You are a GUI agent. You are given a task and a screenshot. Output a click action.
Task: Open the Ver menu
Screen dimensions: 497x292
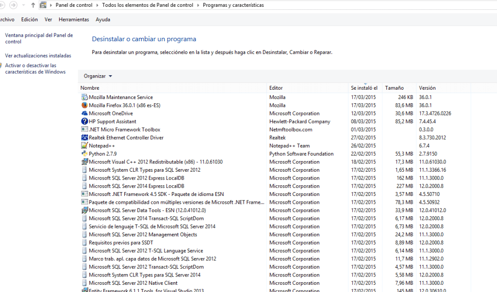(x=48, y=19)
